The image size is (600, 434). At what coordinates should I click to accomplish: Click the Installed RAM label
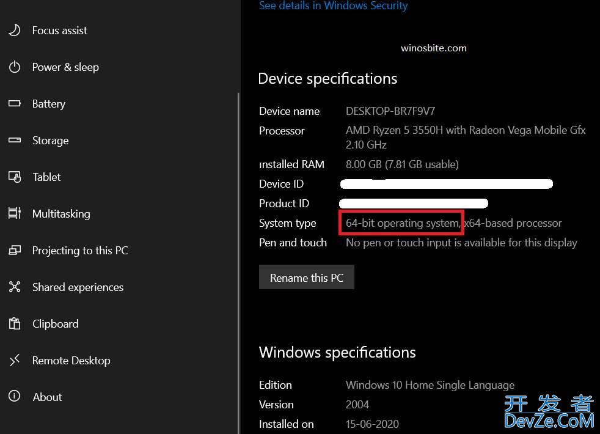(x=291, y=164)
